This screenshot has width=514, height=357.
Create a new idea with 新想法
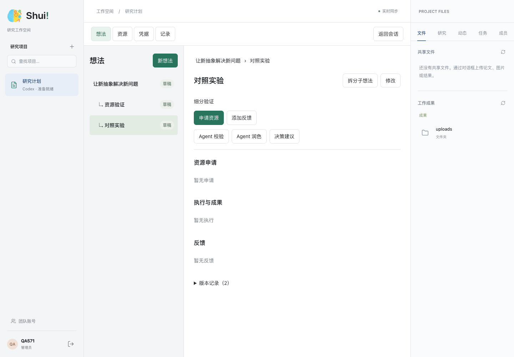(165, 61)
